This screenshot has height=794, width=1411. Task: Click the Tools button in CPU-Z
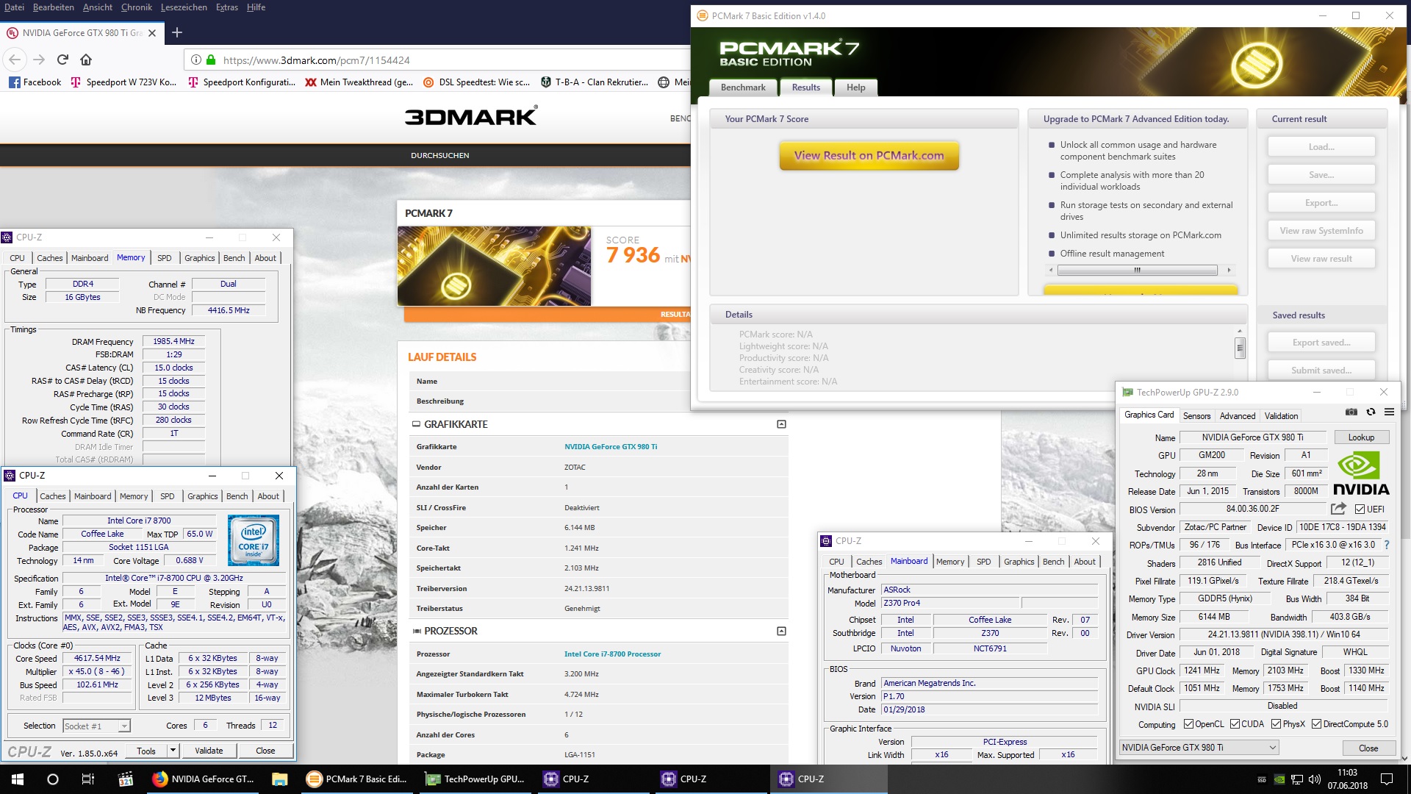click(x=146, y=751)
